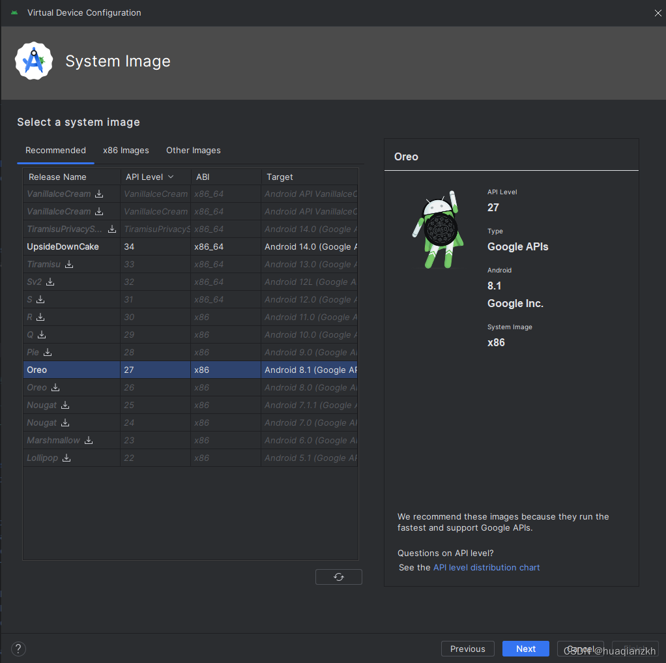This screenshot has width=666, height=663.
Task: Close the Virtual Device Configuration dialog
Action: tap(658, 13)
